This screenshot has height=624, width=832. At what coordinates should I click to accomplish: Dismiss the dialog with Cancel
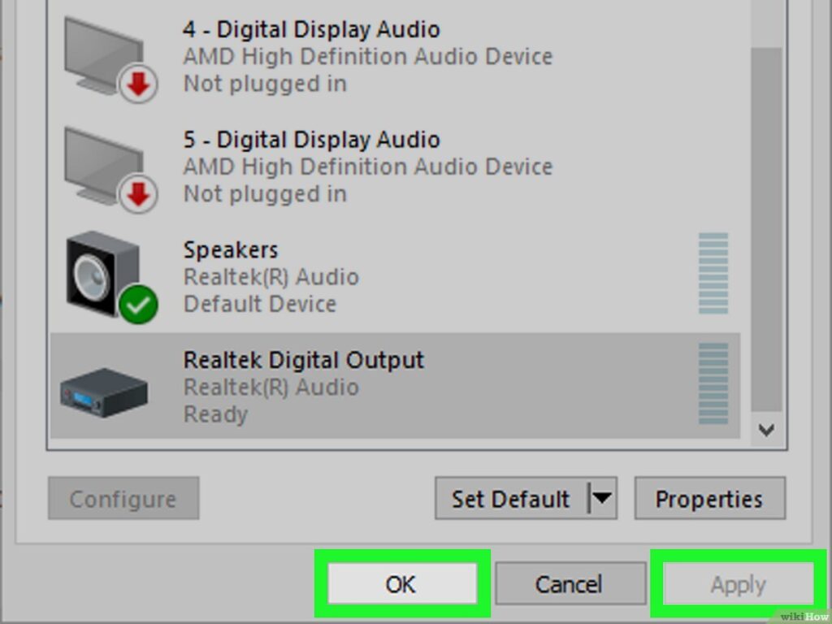pos(570,583)
